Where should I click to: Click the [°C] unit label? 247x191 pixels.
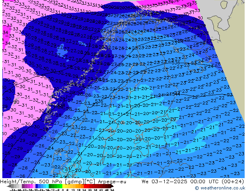(x=86, y=181)
